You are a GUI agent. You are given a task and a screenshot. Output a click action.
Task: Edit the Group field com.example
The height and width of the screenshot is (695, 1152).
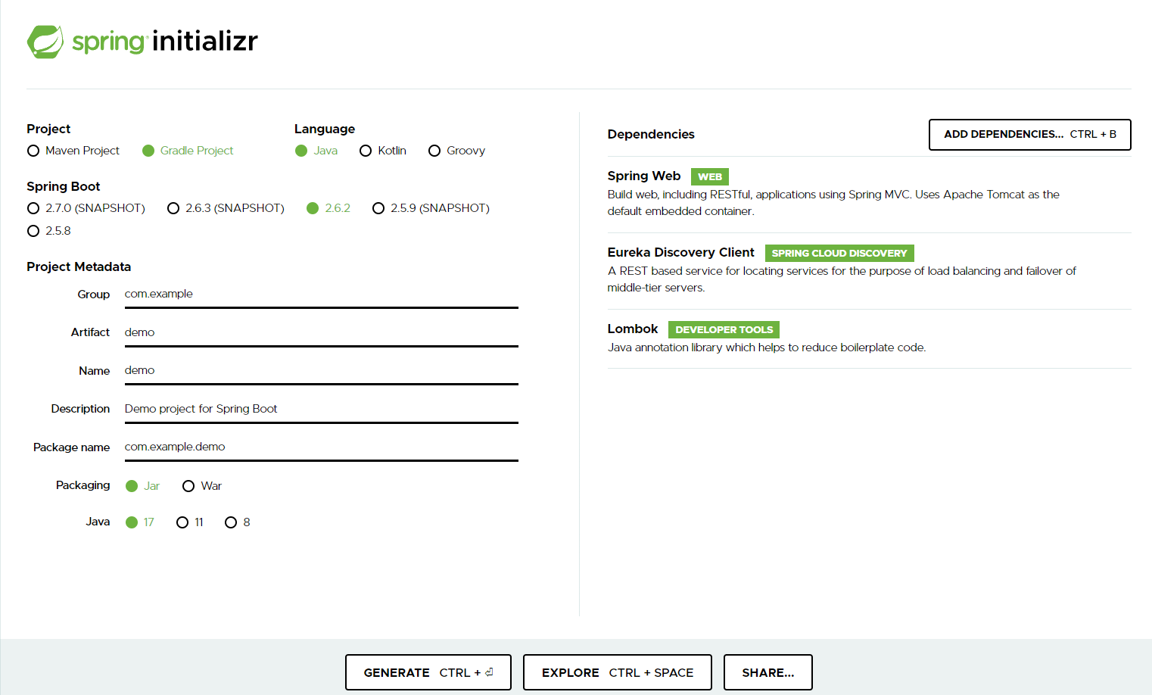[x=321, y=295]
